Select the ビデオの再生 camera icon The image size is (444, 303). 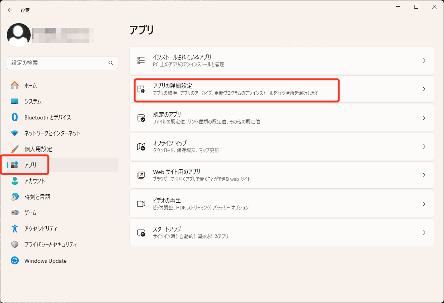[x=140, y=203]
